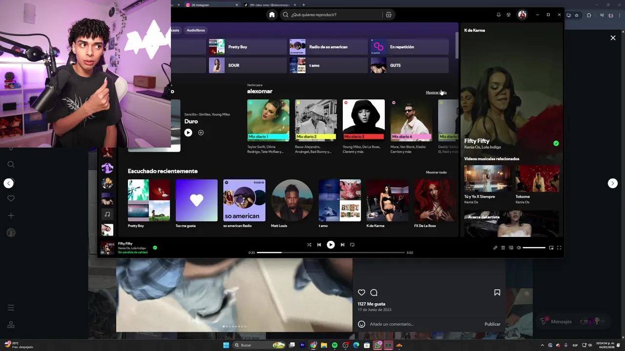This screenshot has height=351, width=625.
Task: Open En repetición tile
Action: click(x=410, y=47)
